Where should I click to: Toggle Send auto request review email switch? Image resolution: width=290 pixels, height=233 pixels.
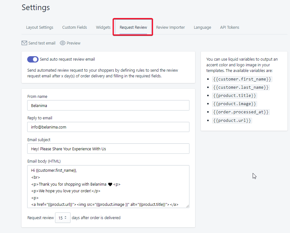pyautogui.click(x=33, y=59)
